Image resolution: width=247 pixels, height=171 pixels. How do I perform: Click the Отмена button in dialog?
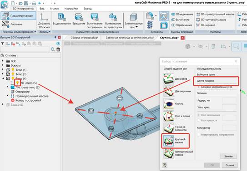point(230,165)
